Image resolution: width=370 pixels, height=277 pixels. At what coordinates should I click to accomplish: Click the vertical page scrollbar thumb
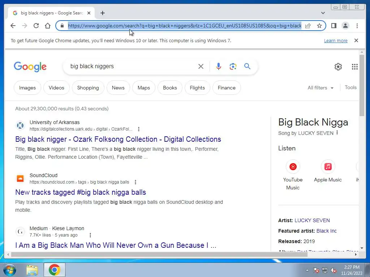(x=362, y=85)
